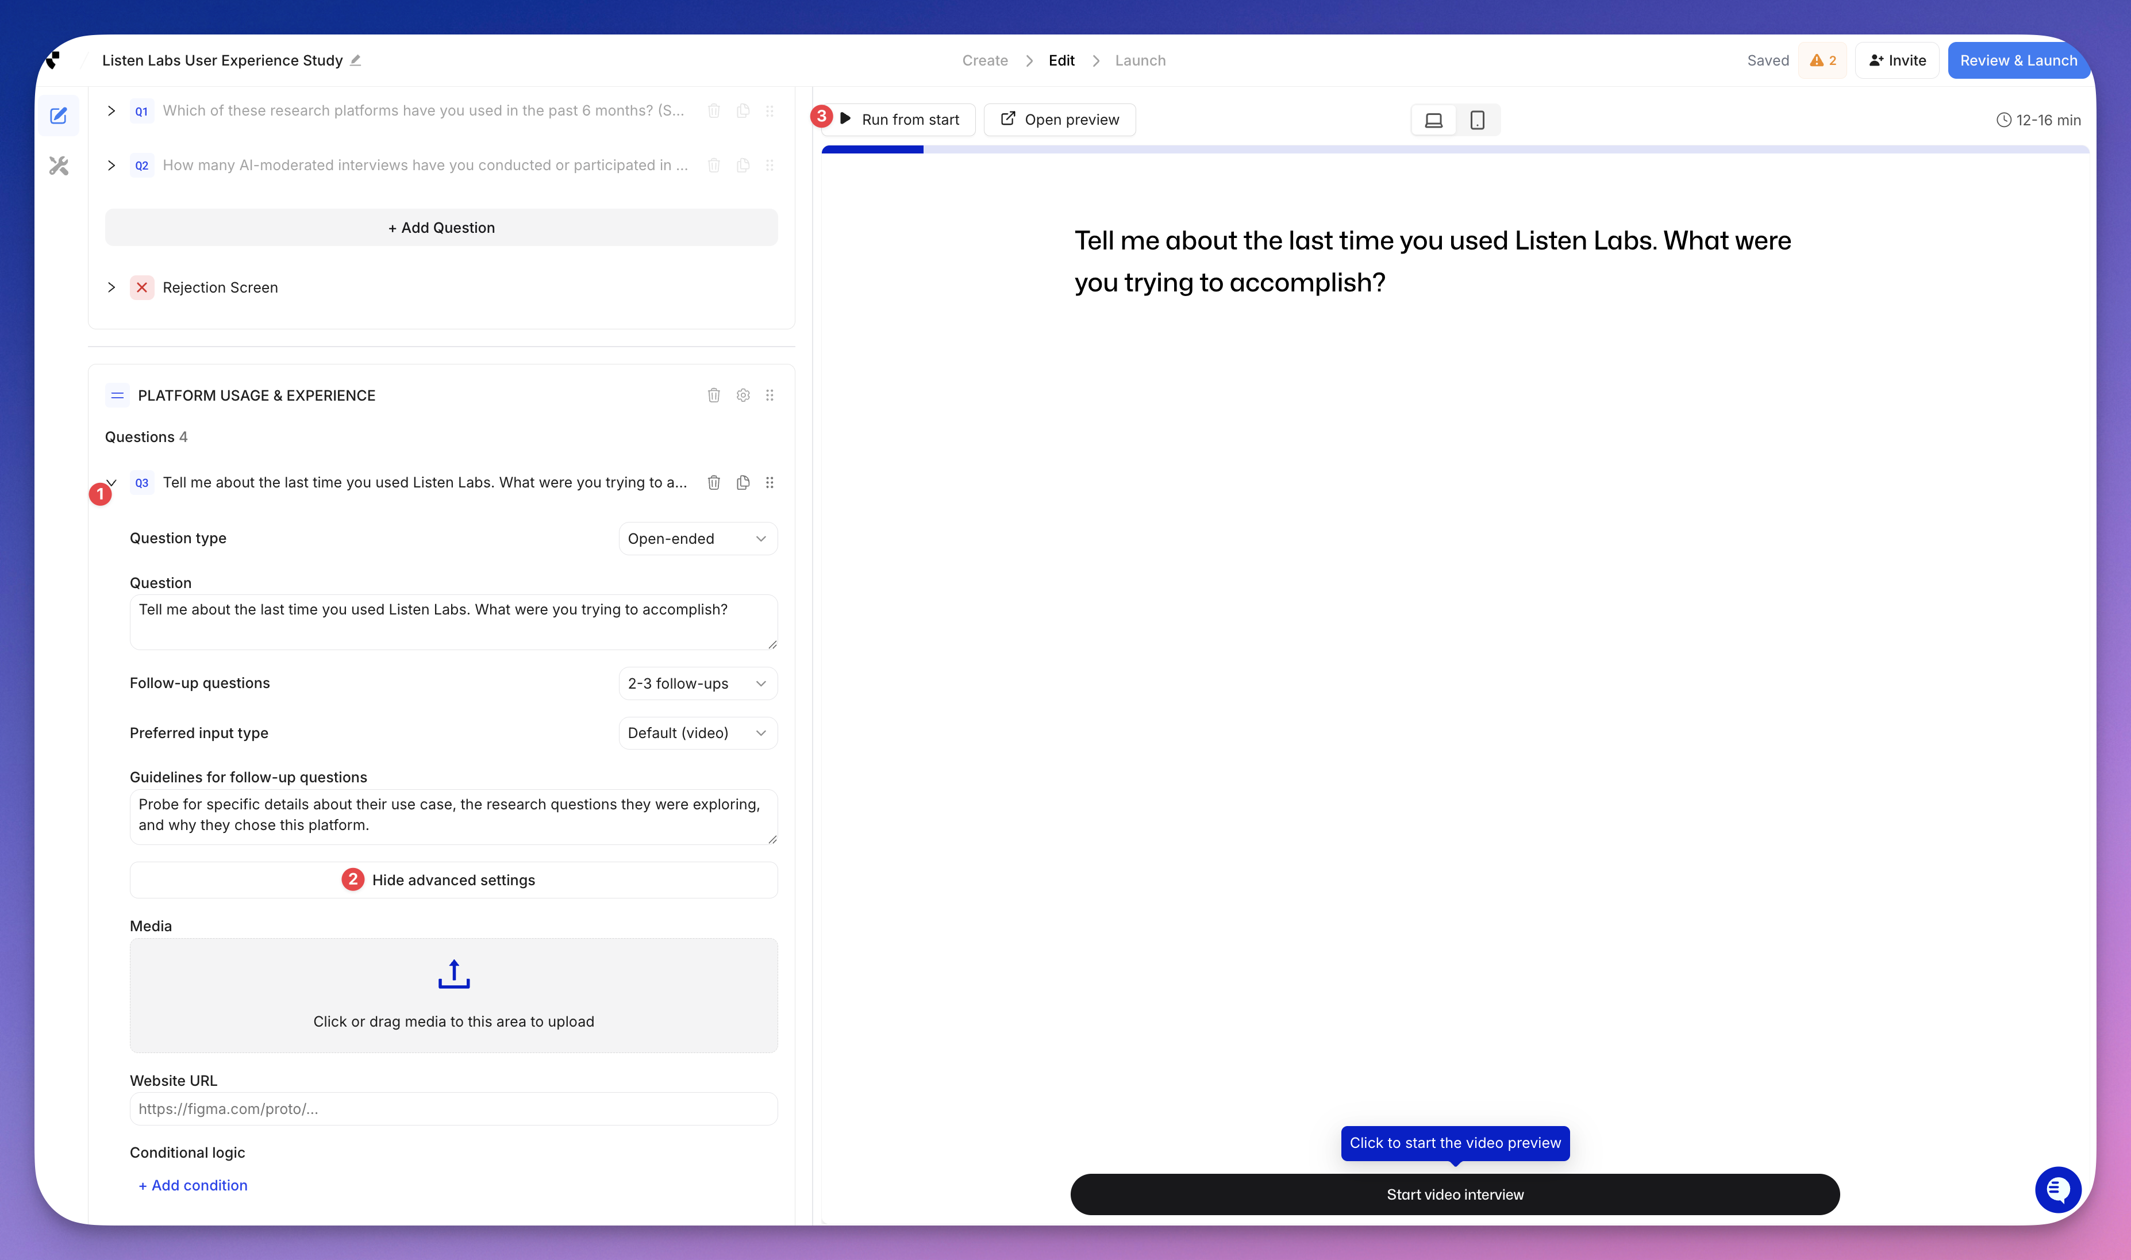
Task: Open the Question type dropdown
Action: pos(697,538)
